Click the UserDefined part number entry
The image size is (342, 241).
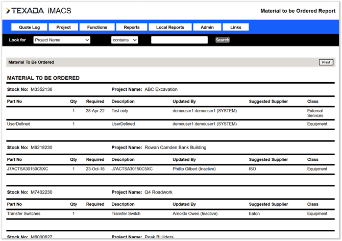19,124
